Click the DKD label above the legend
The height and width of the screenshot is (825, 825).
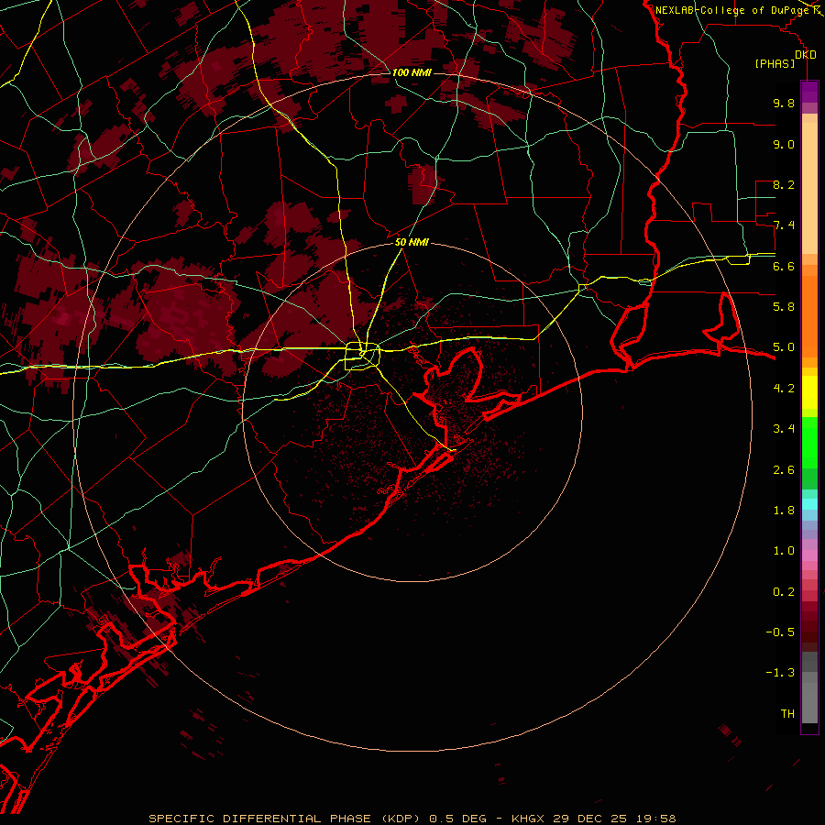tap(806, 55)
